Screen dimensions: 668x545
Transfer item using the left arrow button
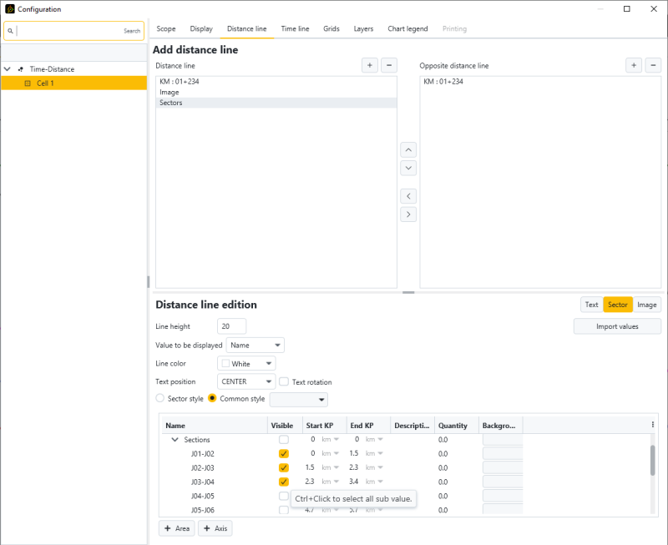pyautogui.click(x=408, y=196)
